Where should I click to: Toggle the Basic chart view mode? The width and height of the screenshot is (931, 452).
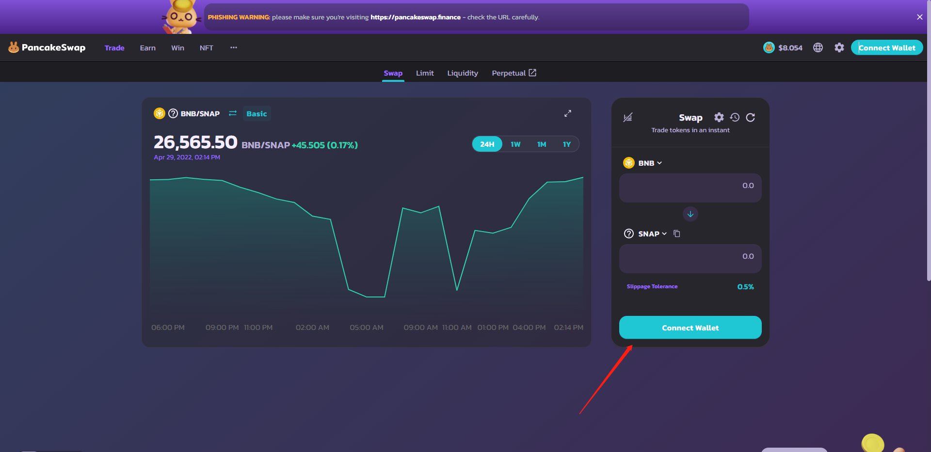pyautogui.click(x=257, y=113)
